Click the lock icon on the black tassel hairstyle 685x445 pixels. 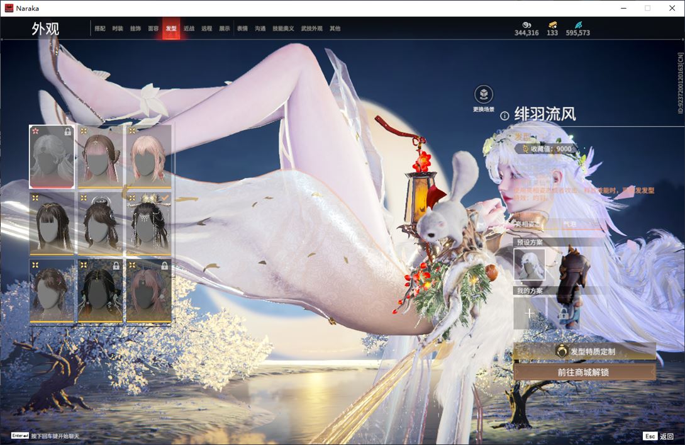(x=116, y=266)
